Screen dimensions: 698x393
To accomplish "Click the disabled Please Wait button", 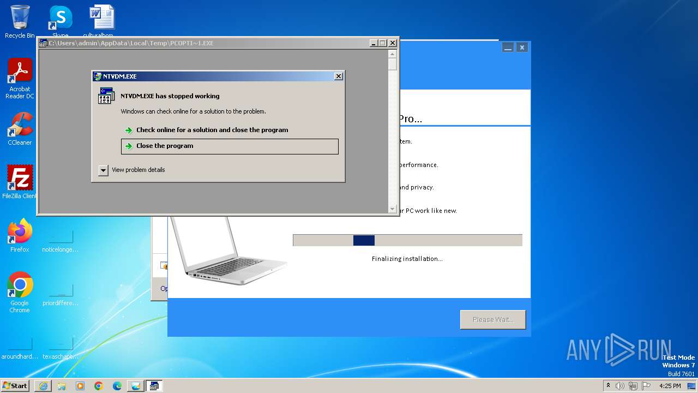I will (493, 320).
